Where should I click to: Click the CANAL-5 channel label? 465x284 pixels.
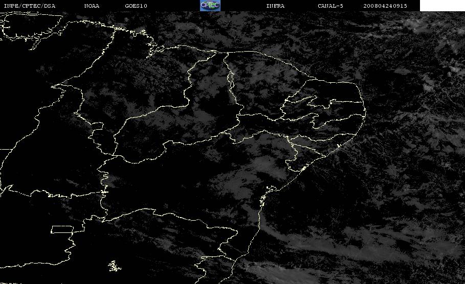click(x=330, y=6)
